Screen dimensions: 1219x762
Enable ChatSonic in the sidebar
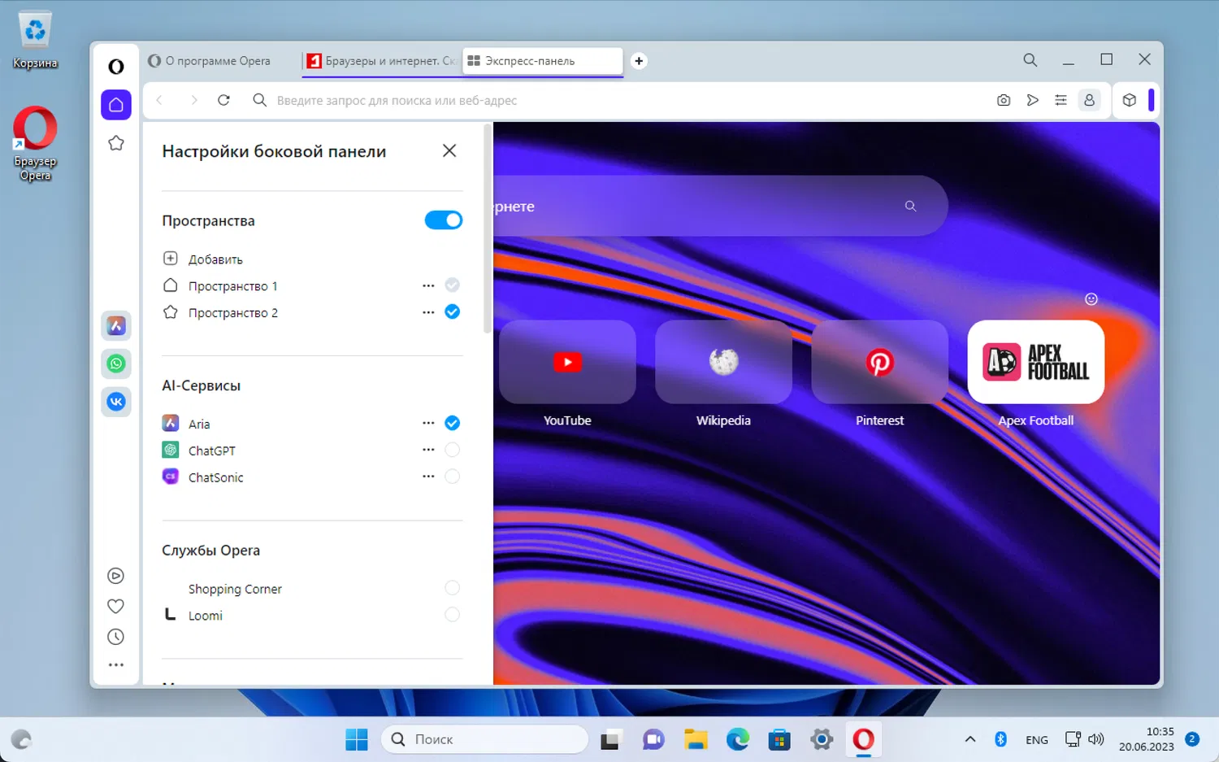click(453, 477)
